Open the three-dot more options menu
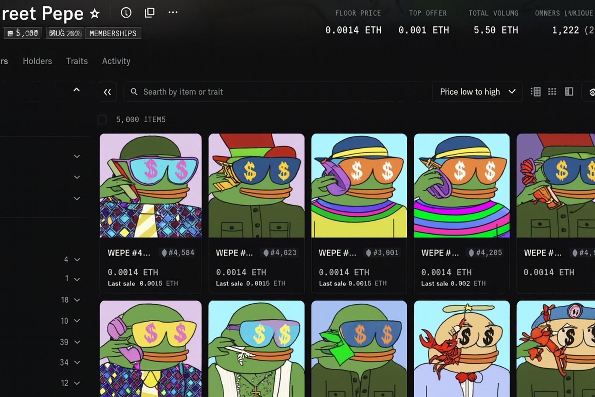 click(173, 12)
